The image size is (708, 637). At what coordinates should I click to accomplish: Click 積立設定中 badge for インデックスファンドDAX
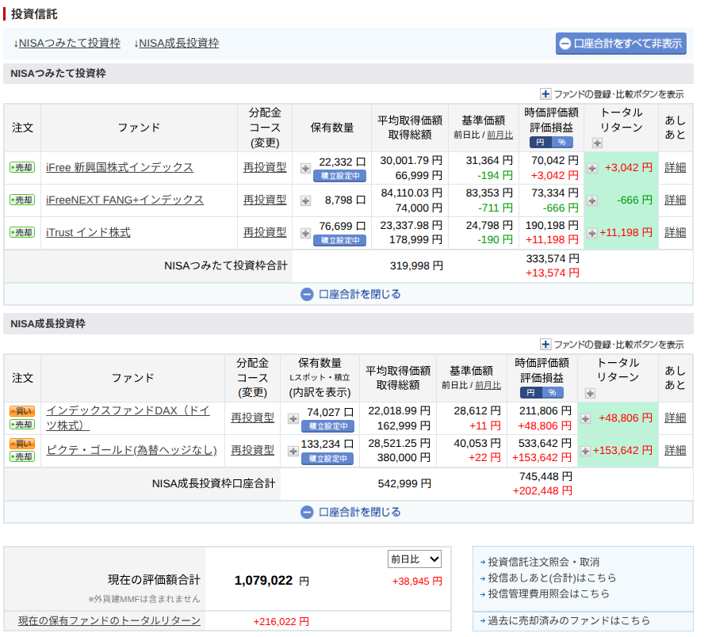(327, 426)
